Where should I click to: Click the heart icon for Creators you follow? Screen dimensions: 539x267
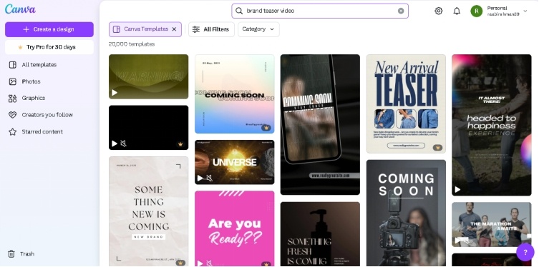pyautogui.click(x=13, y=115)
